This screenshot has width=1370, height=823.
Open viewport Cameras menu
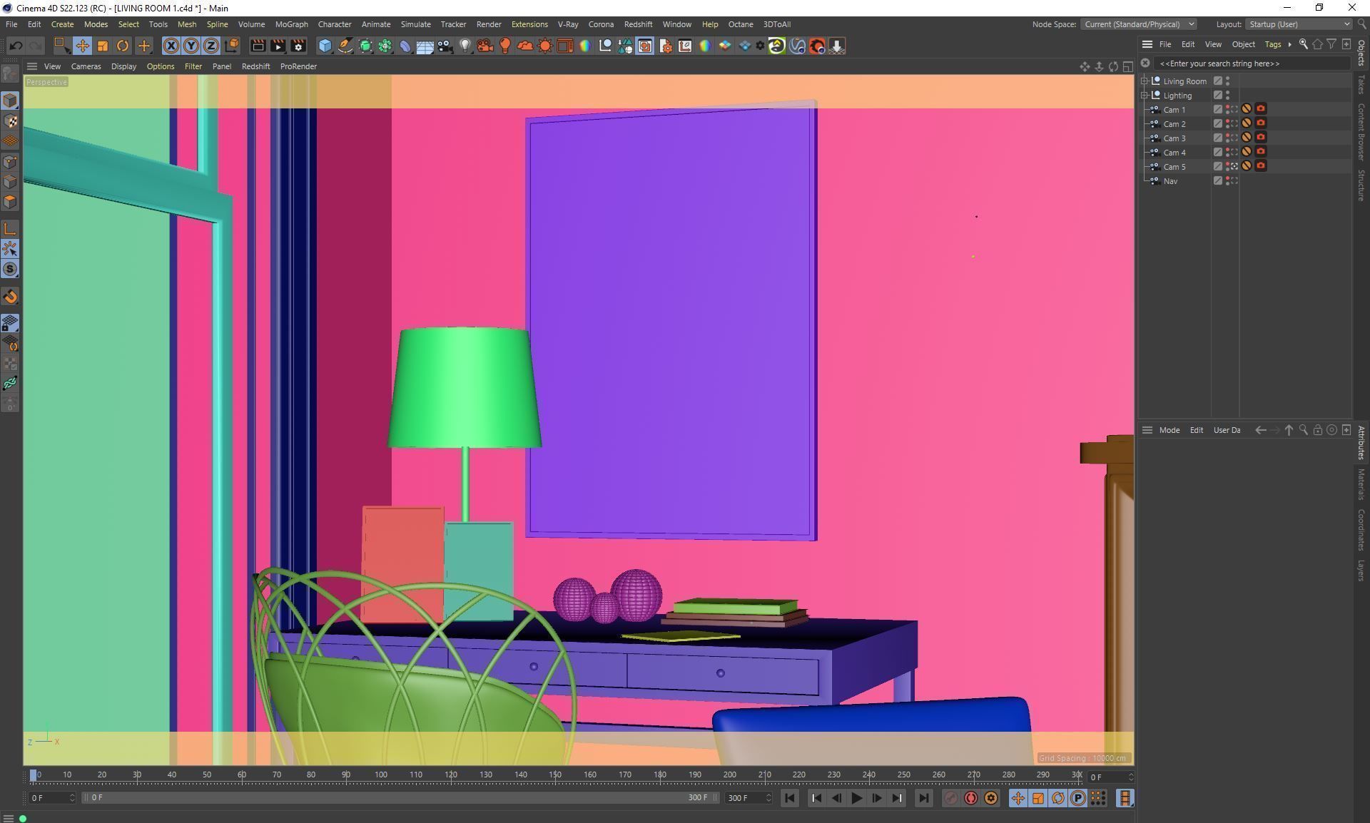coord(86,66)
